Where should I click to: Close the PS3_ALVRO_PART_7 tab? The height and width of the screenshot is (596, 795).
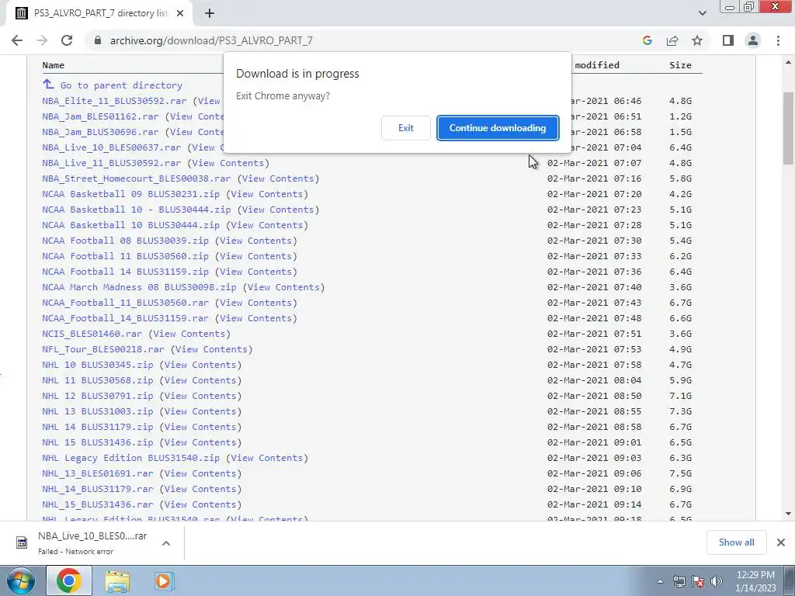click(x=180, y=14)
